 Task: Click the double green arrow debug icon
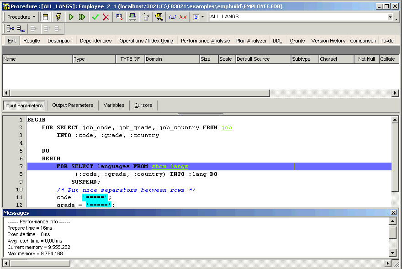82,17
